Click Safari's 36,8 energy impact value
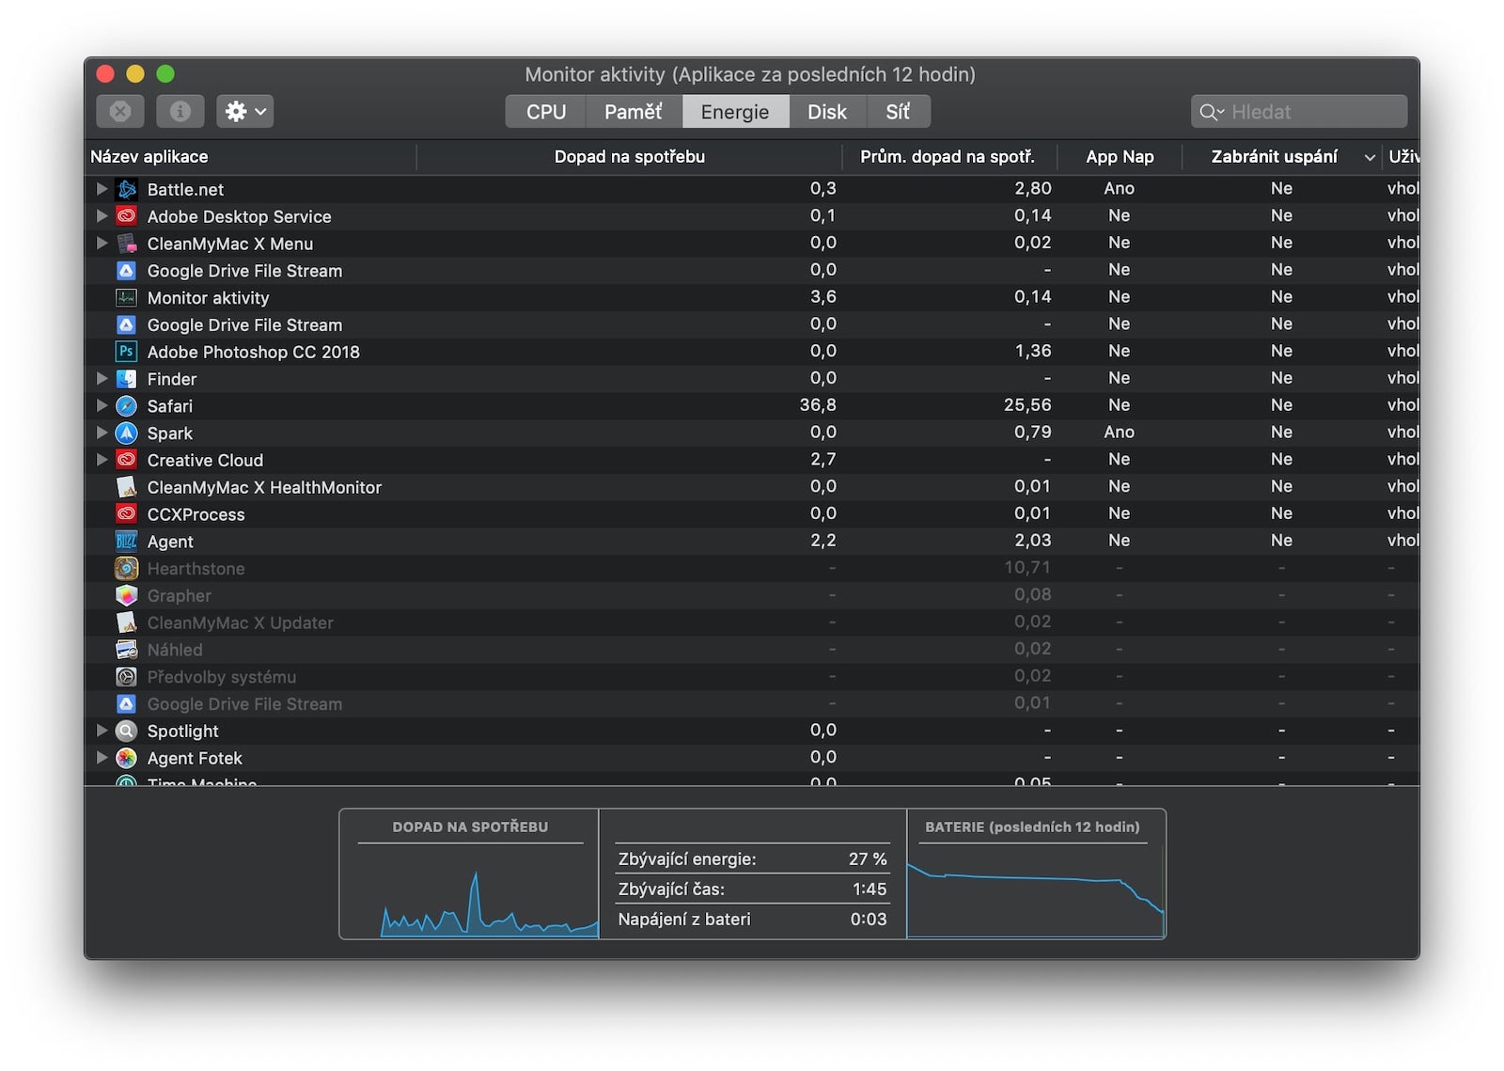The image size is (1504, 1071). pyautogui.click(x=818, y=405)
